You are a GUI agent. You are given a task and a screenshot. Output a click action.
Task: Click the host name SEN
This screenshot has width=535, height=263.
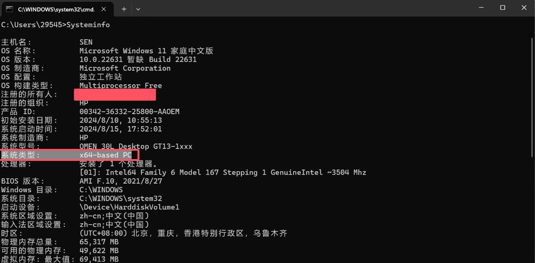86,42
